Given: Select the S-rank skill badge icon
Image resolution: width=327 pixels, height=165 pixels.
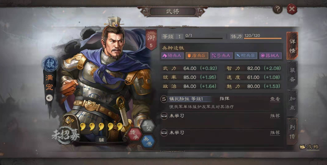Looking at the screenshot, I should (164, 99).
